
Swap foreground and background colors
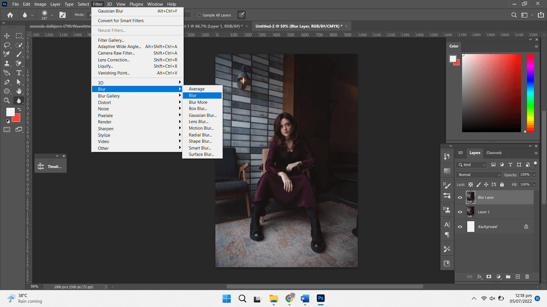pyautogui.click(x=19, y=109)
